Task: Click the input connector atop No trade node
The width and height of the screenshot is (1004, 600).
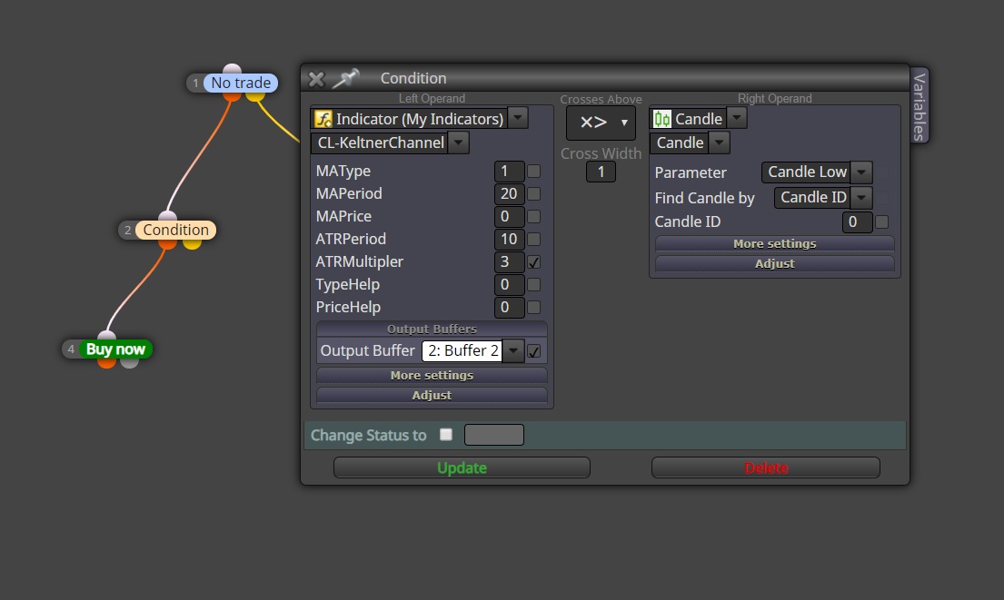Action: click(x=232, y=69)
